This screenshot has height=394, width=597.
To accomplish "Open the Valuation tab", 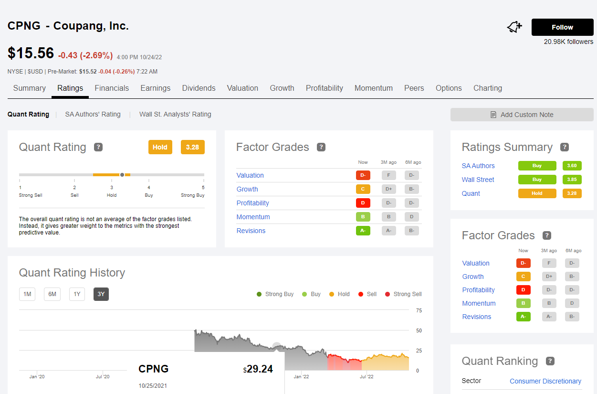I will 242,88.
